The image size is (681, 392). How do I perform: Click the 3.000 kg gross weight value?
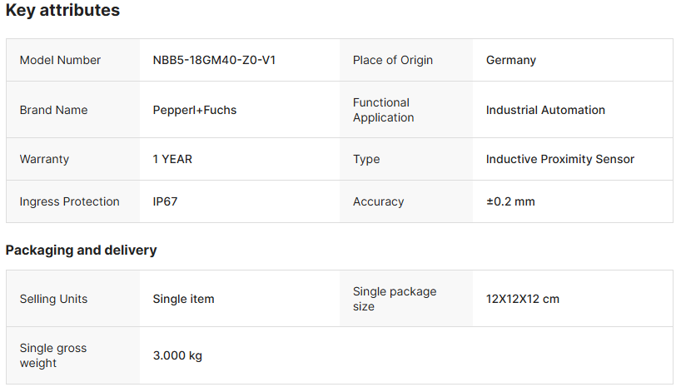pyautogui.click(x=177, y=355)
